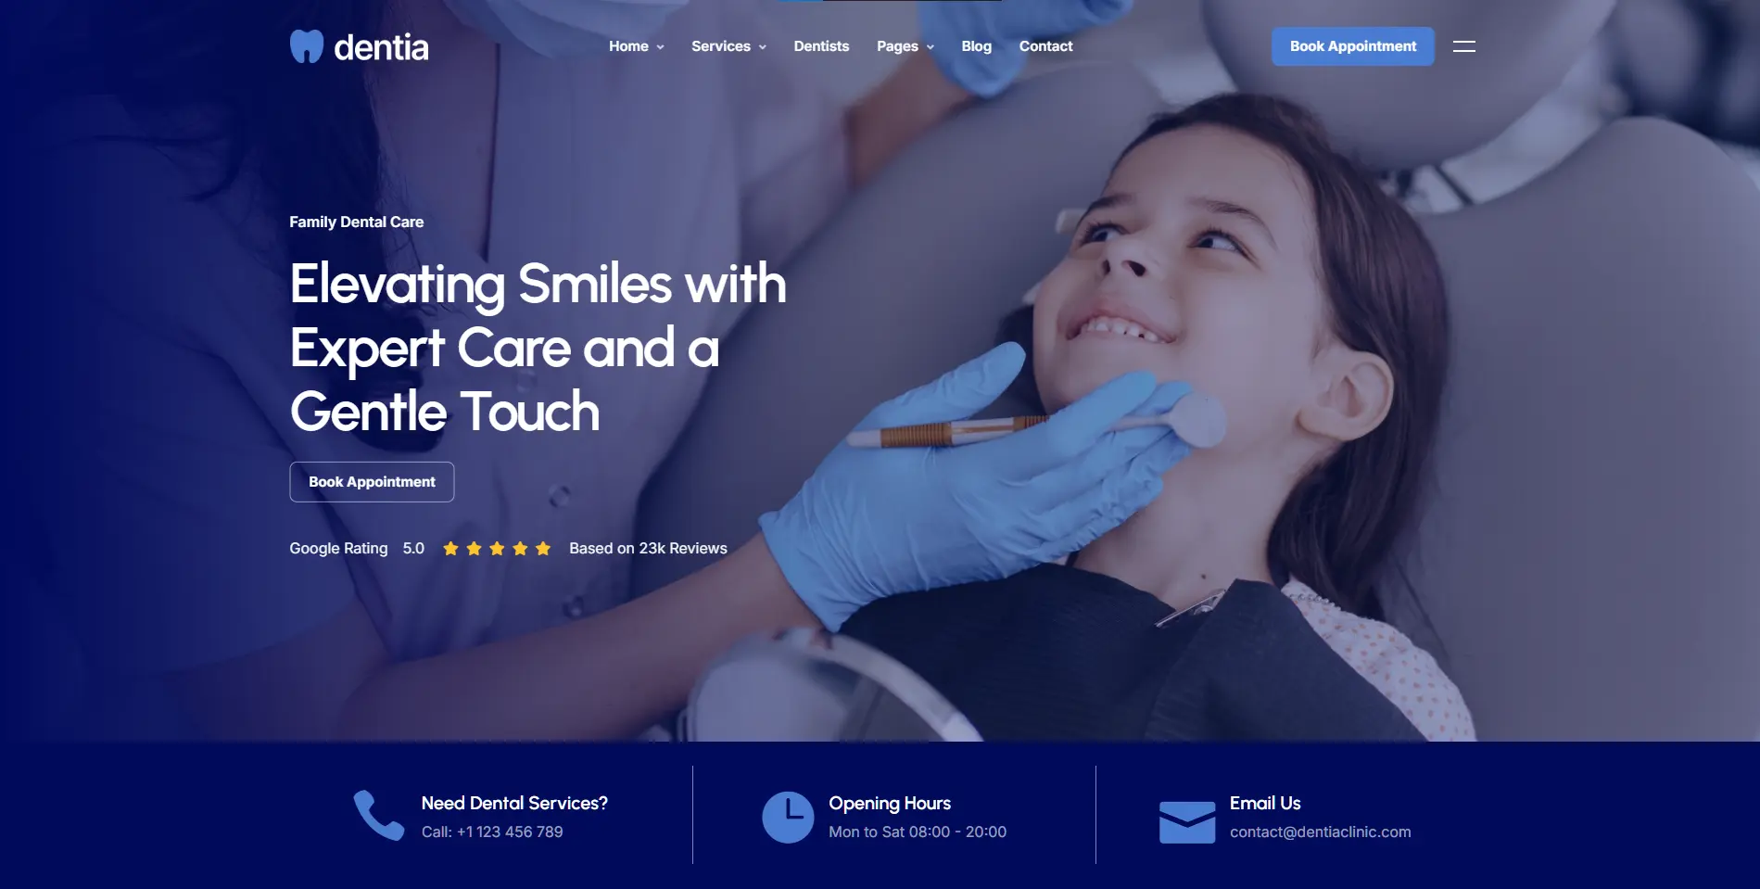The height and width of the screenshot is (889, 1760).
Task: Click the Based on 23k Reviews text
Action: (x=648, y=549)
